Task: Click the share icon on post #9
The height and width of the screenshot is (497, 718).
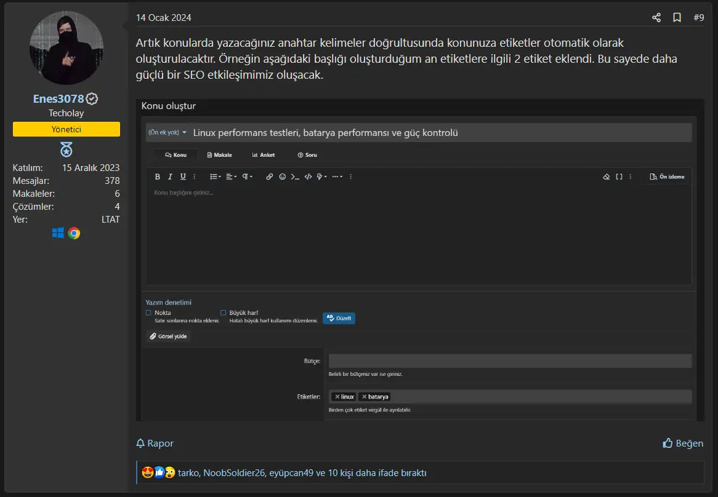Action: pyautogui.click(x=656, y=17)
